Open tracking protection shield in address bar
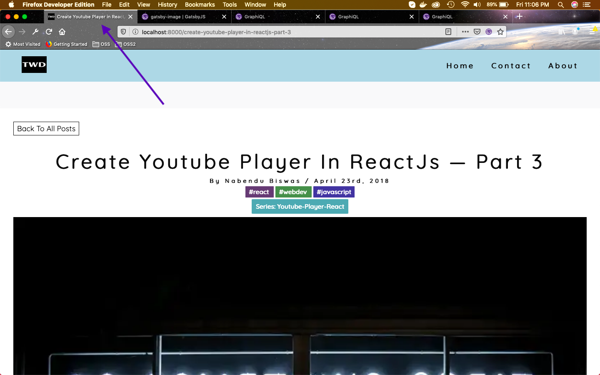600x375 pixels. point(123,32)
